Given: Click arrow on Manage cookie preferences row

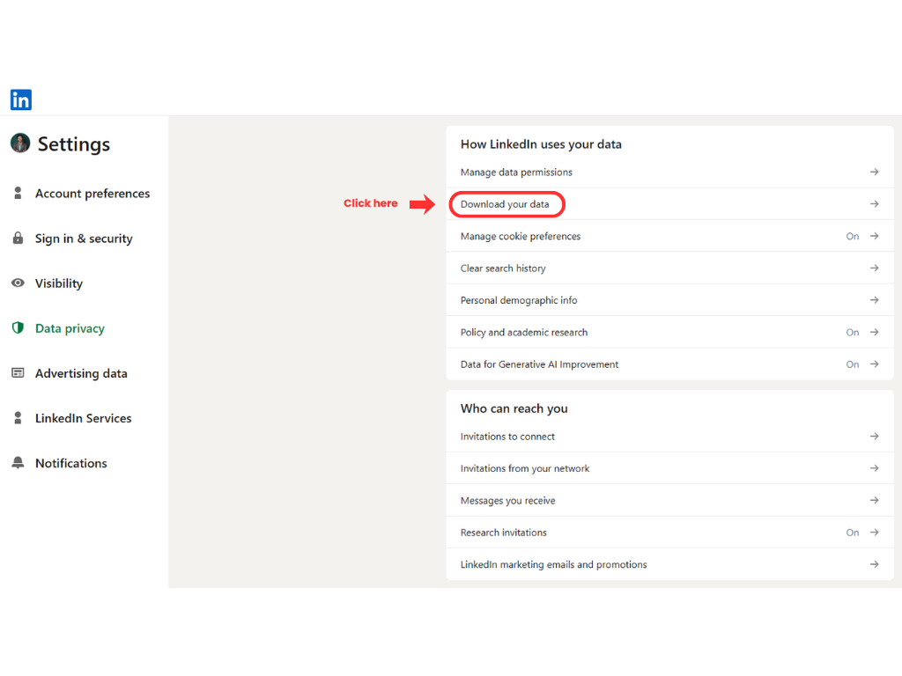Looking at the screenshot, I should (x=875, y=236).
